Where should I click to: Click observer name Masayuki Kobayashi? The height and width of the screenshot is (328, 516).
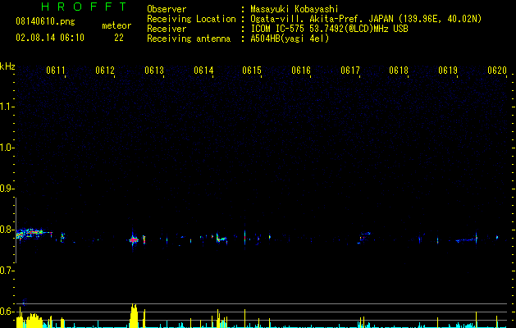[x=295, y=9]
